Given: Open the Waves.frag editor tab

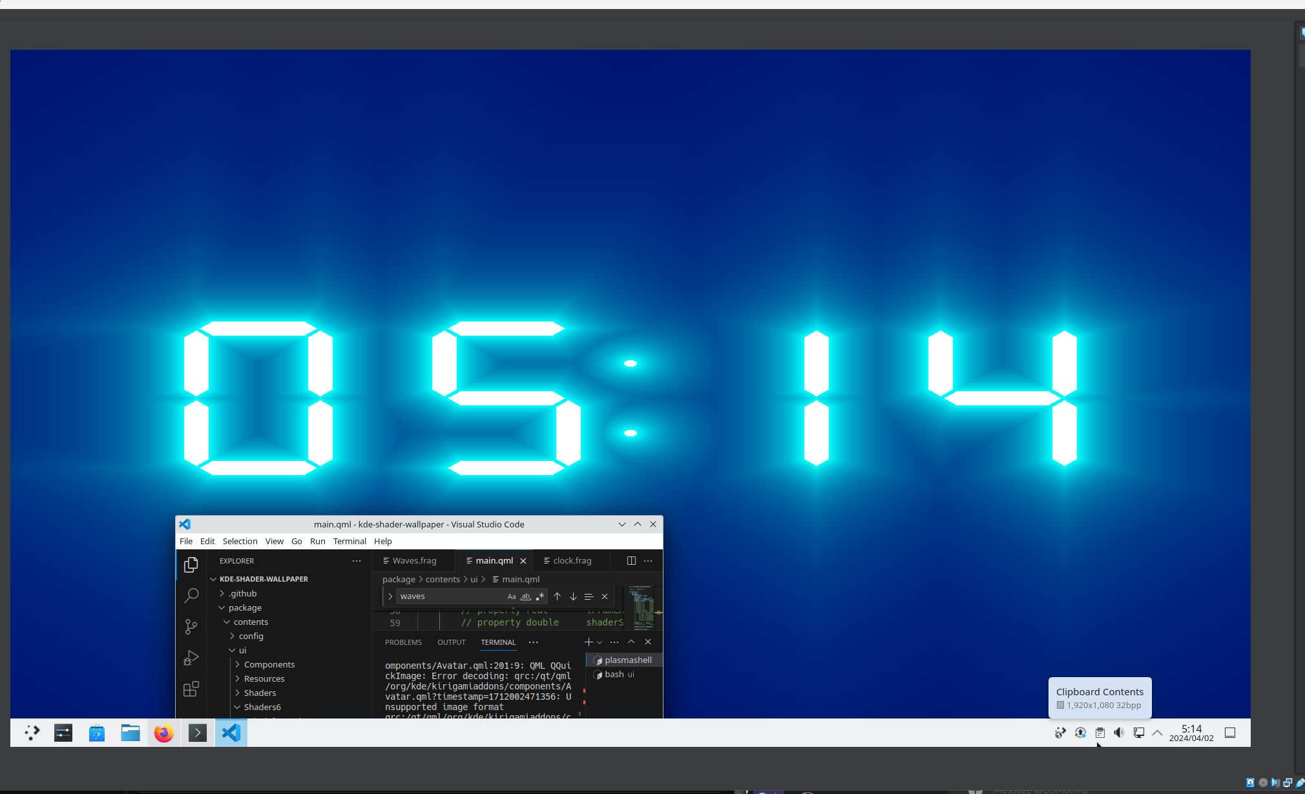Looking at the screenshot, I should (413, 561).
